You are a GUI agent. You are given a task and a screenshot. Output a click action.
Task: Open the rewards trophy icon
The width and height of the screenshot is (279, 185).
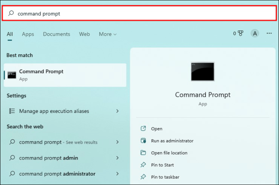click(x=241, y=33)
